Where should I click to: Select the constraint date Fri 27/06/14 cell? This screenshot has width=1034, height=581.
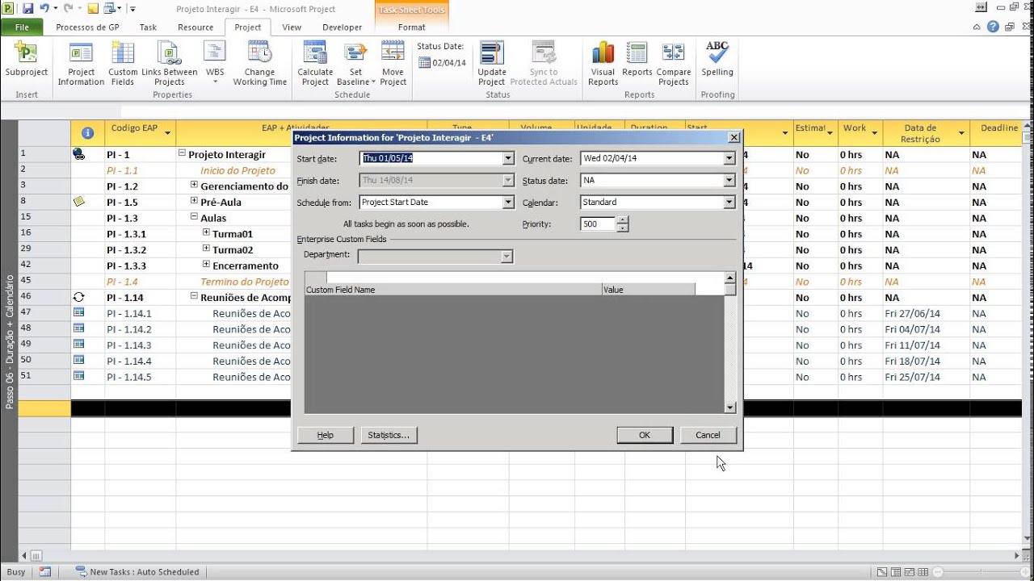coord(927,313)
